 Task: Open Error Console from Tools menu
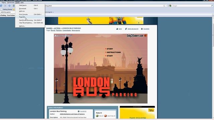coord(30,14)
